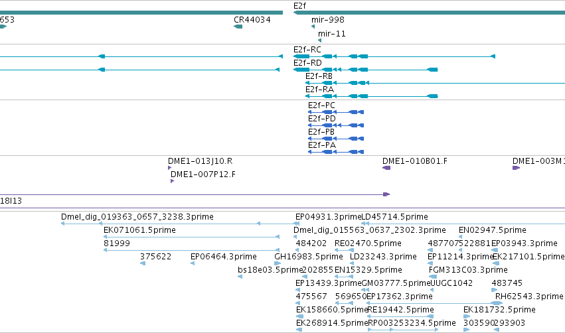Select the E2f-PB protein label
Image resolution: width=565 pixels, height=333 pixels.
pyautogui.click(x=321, y=132)
